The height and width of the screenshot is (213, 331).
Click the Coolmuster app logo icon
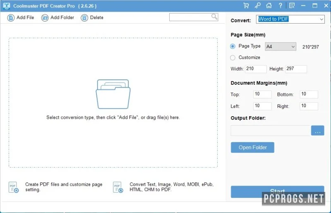[7, 6]
